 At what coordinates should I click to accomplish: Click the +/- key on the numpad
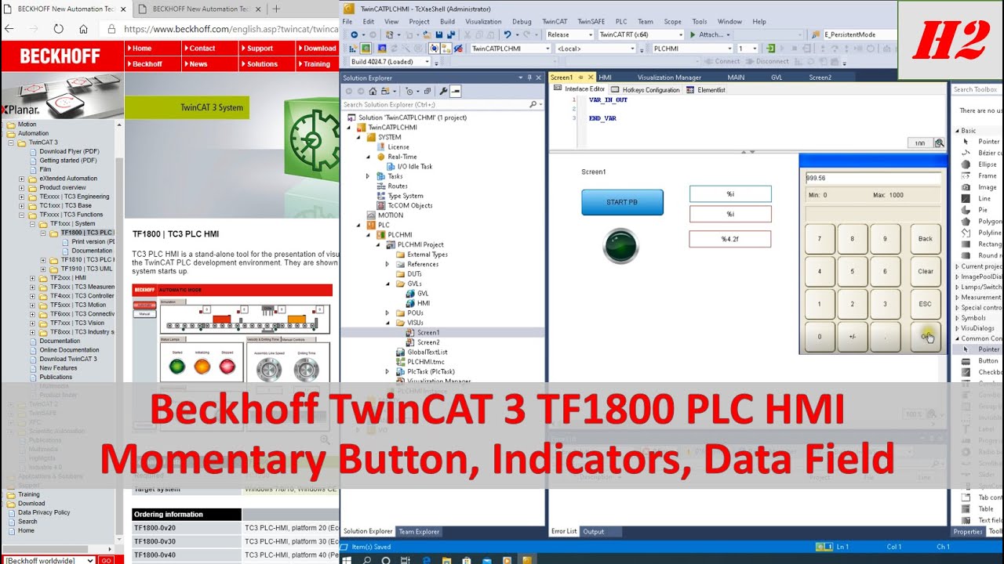pos(853,337)
